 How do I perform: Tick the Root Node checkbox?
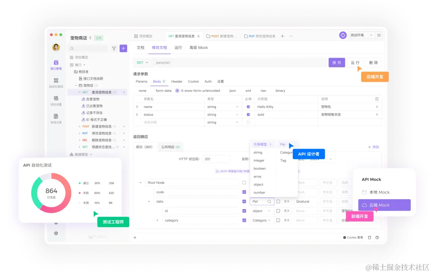pyautogui.click(x=244, y=183)
